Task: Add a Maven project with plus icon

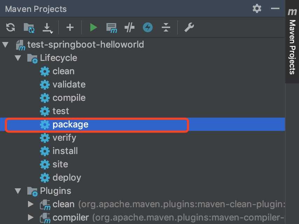Action: [x=70, y=27]
